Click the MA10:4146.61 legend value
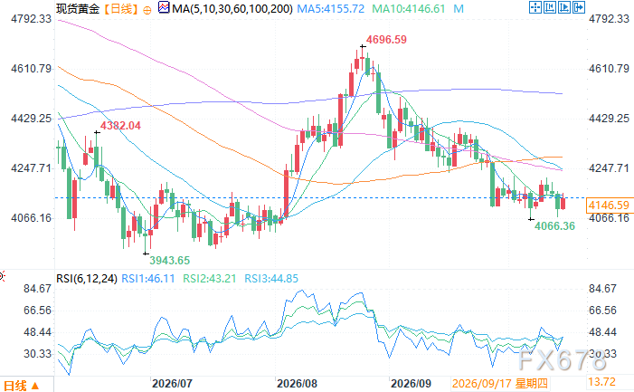The image size is (634, 392). (408, 8)
